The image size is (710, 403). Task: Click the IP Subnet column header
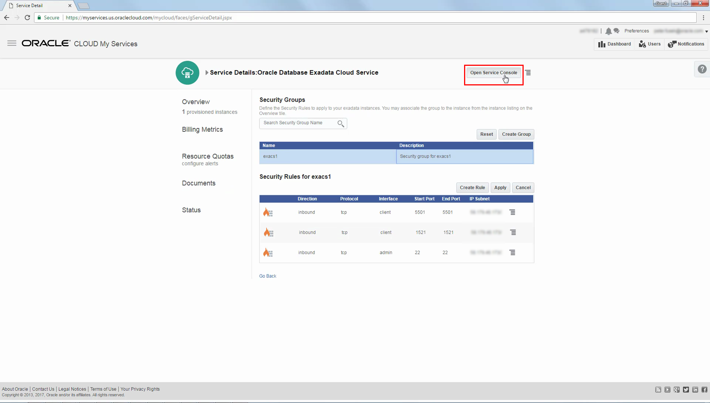tap(479, 199)
